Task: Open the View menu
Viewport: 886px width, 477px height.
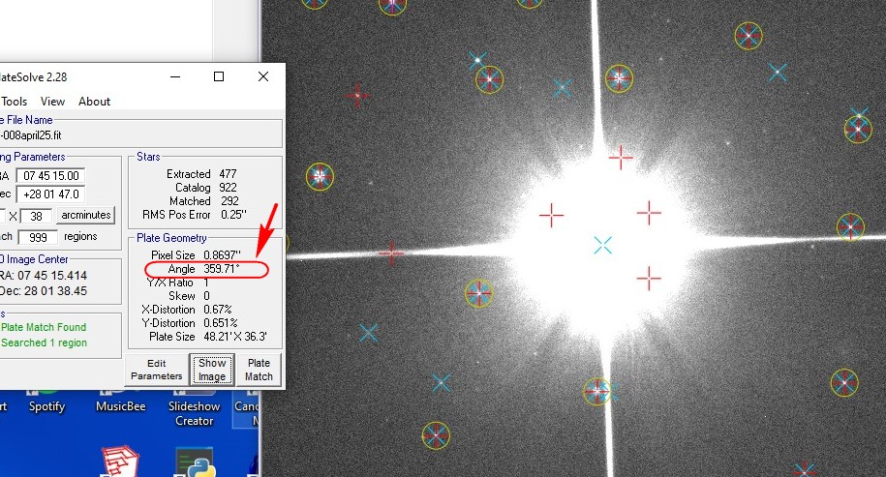Action: click(52, 102)
